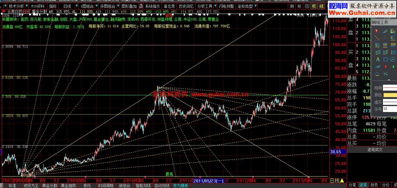Open the 多图组合 dropdown arrow
This screenshot has height=188, width=397.
click(x=117, y=6)
